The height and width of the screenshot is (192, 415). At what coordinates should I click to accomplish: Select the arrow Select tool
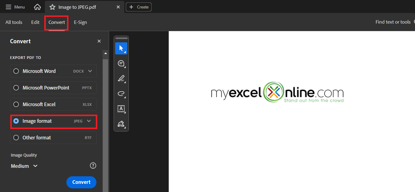pyautogui.click(x=121, y=48)
